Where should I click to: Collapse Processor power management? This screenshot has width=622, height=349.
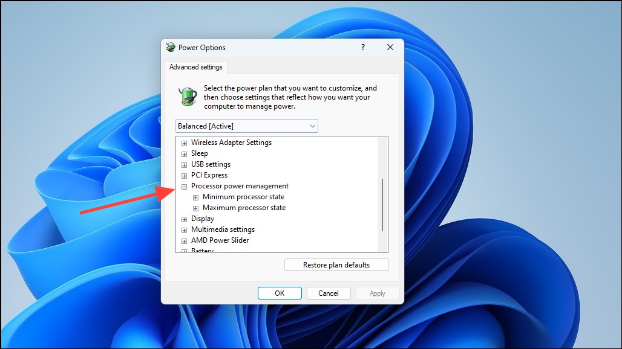tap(184, 186)
